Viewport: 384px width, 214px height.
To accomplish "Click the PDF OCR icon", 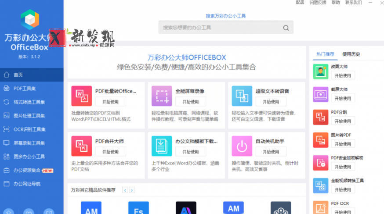I will (x=321, y=207).
